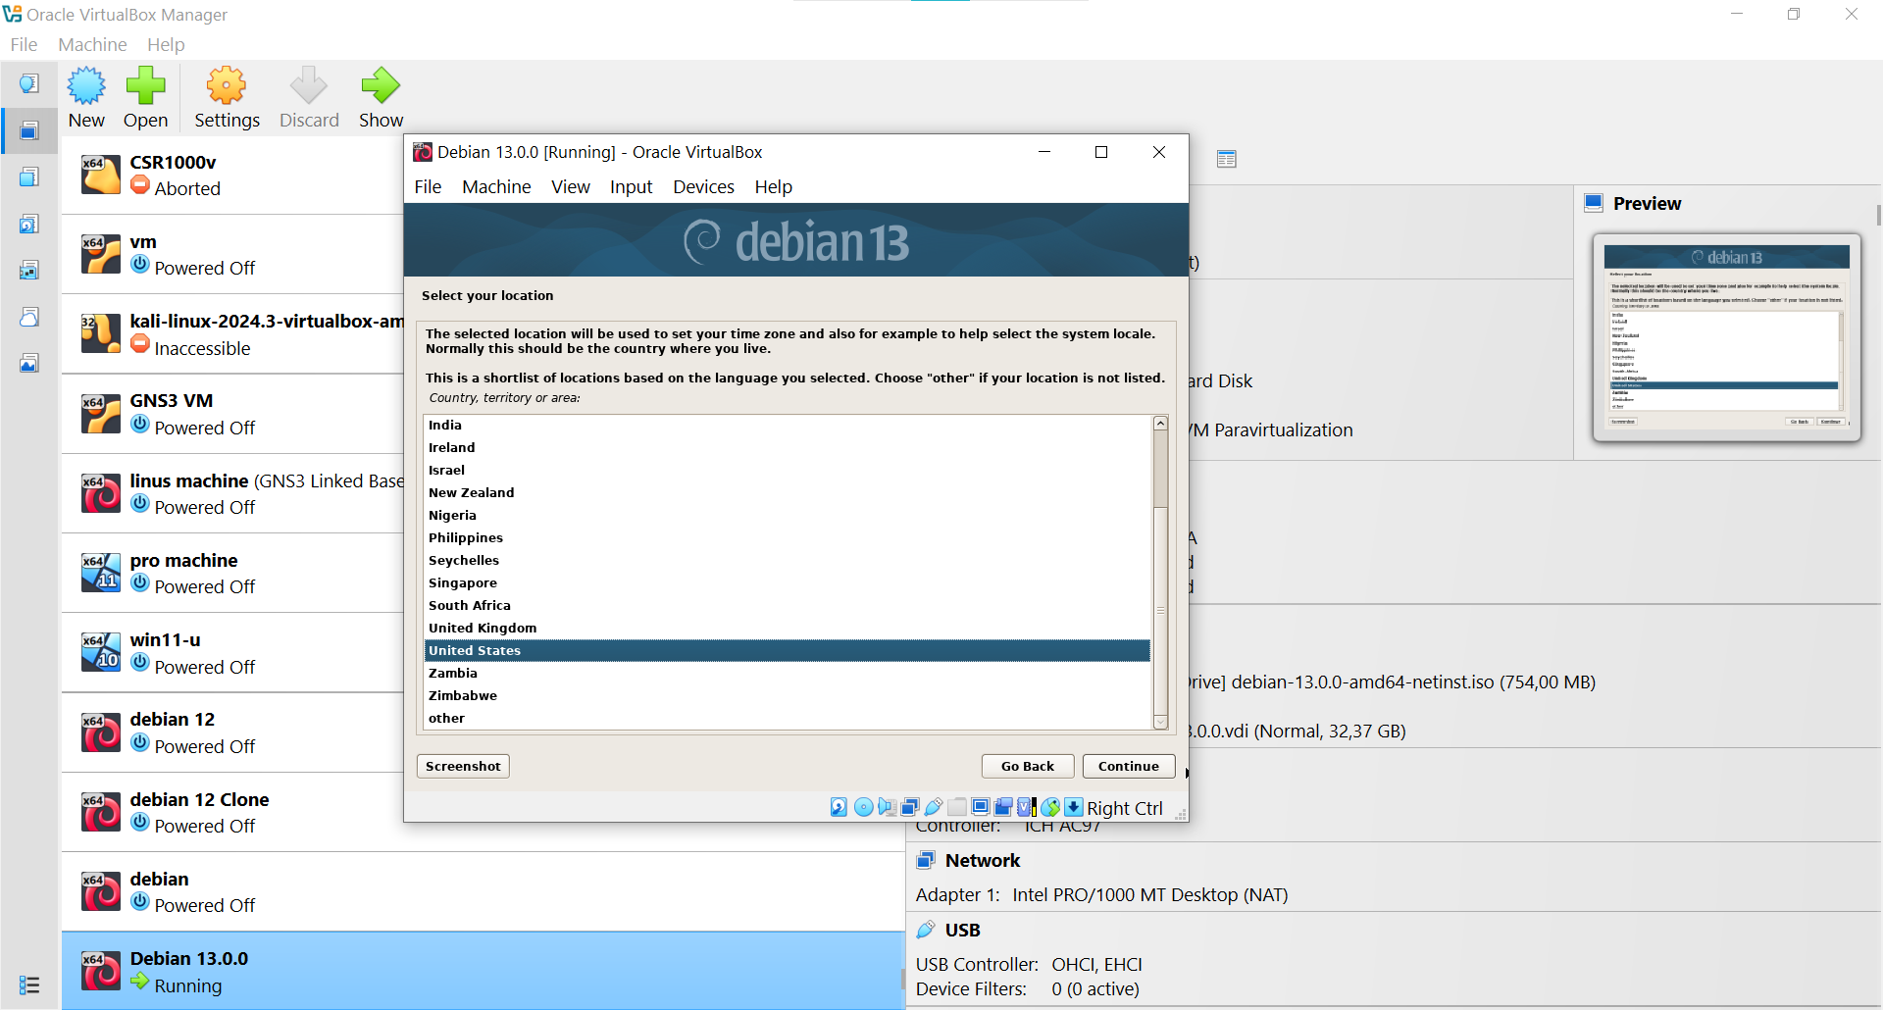Click the keyboard capture arrow icon
Image resolution: width=1883 pixels, height=1010 pixels.
(1074, 807)
